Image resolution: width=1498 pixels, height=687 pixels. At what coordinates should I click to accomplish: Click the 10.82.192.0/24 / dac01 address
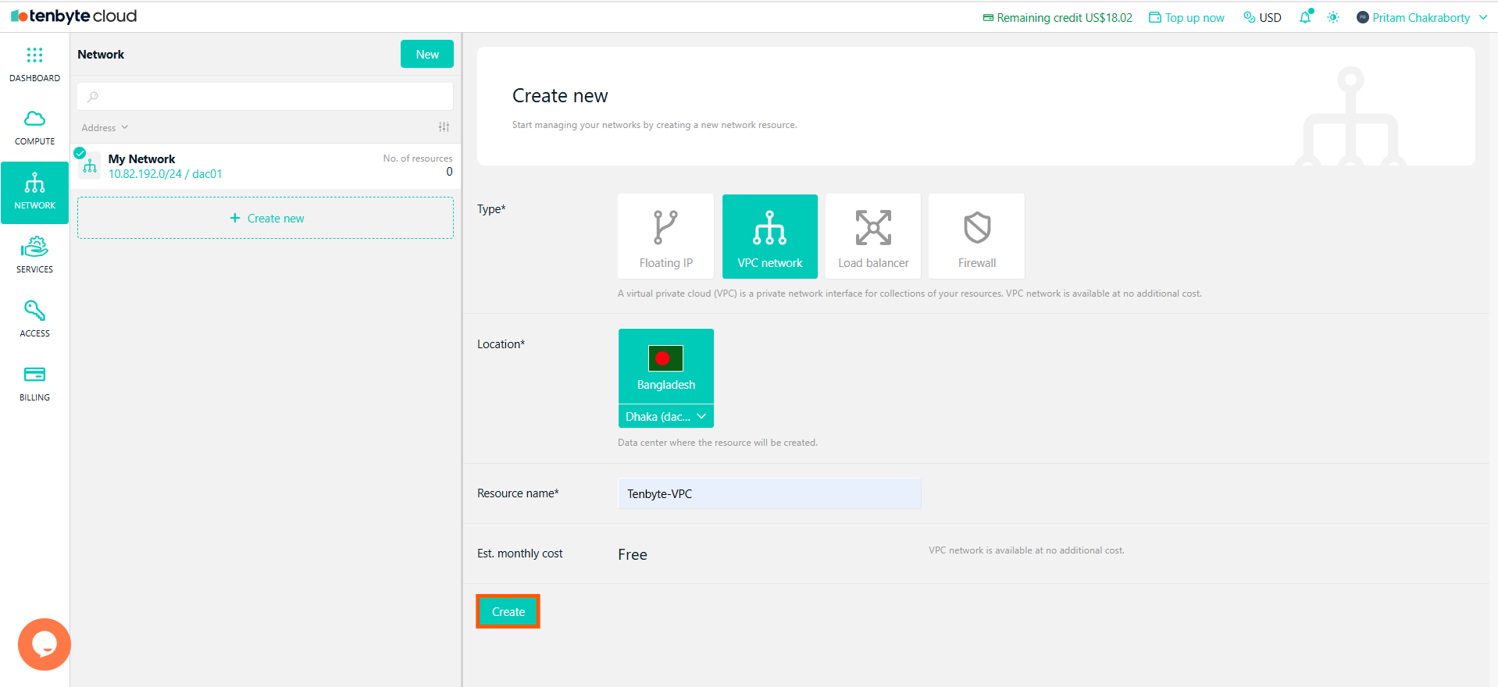point(166,174)
